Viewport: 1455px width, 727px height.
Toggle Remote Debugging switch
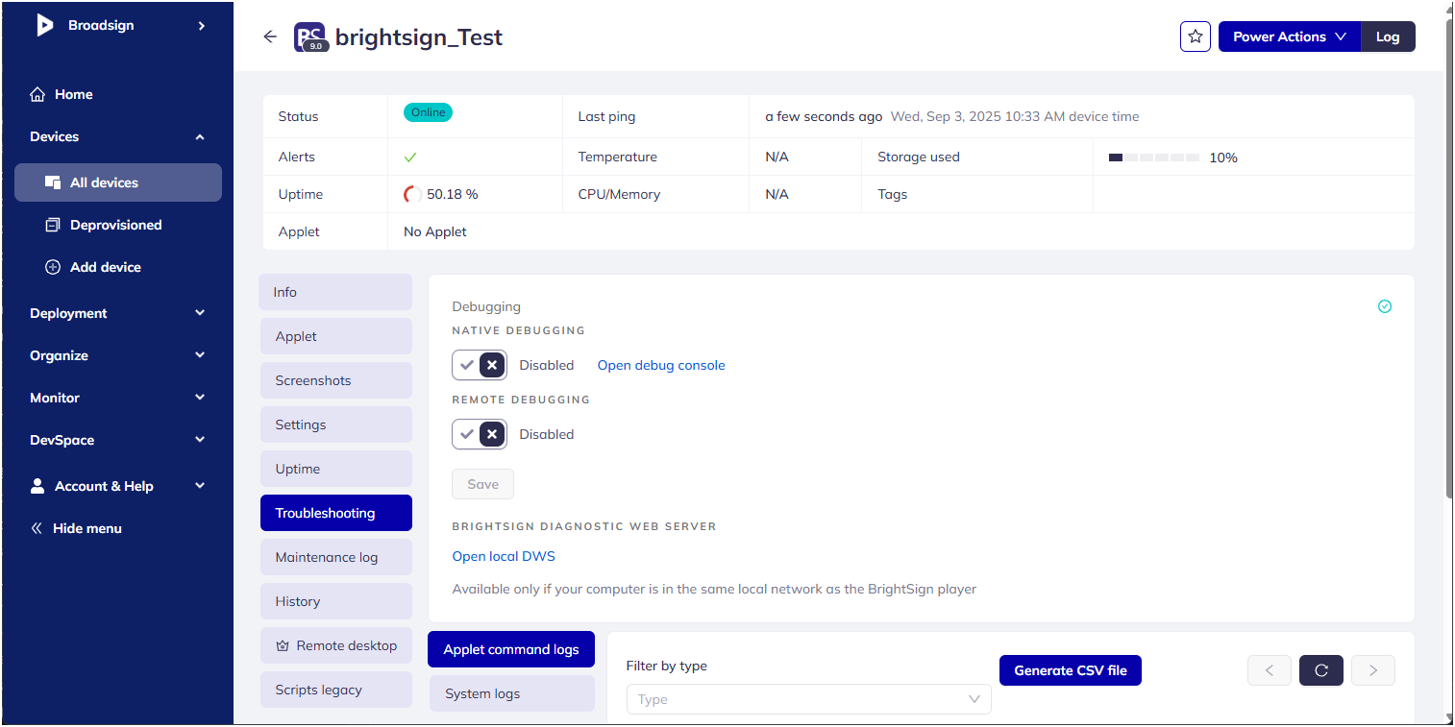480,434
